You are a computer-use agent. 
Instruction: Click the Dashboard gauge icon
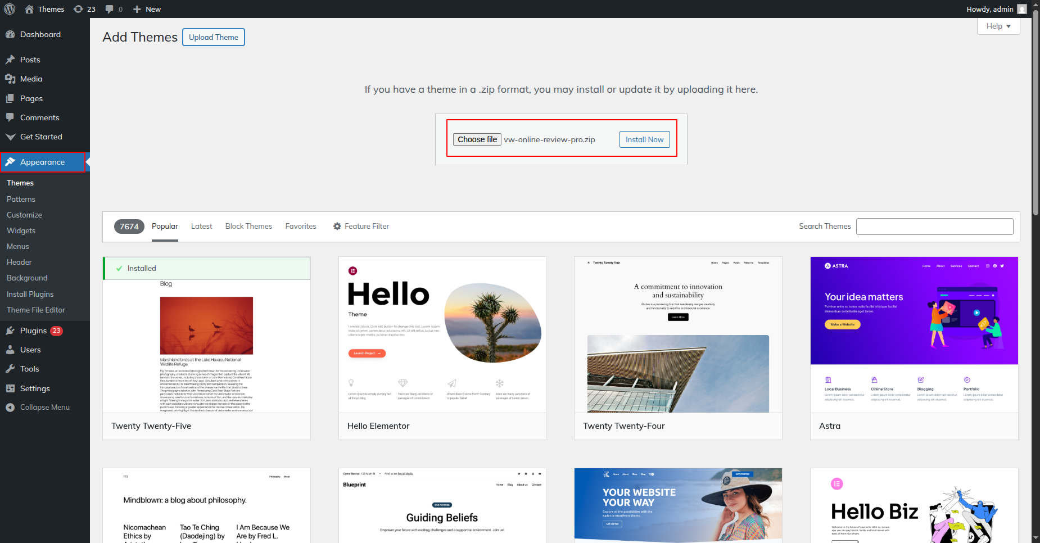[x=10, y=34]
